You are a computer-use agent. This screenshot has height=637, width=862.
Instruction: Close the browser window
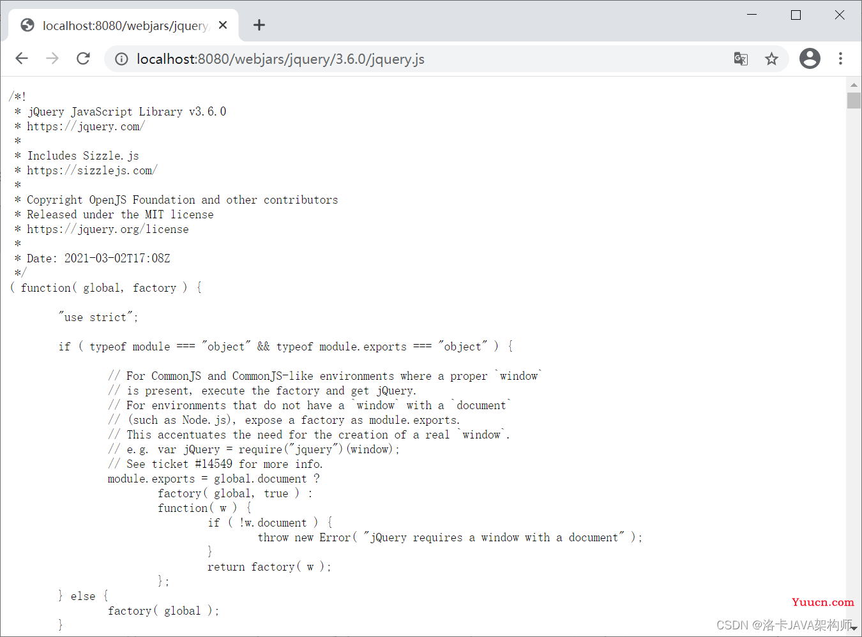coord(840,15)
